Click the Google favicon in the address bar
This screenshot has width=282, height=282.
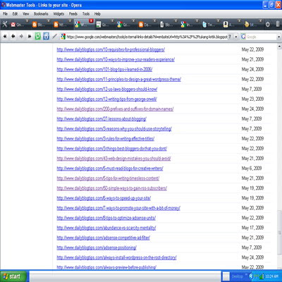[63, 37]
